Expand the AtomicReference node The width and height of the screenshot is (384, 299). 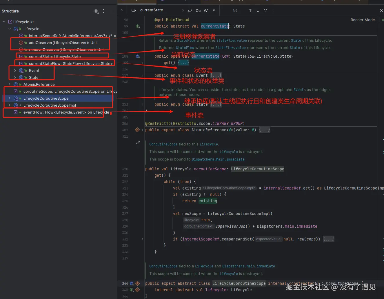[x=10, y=84]
